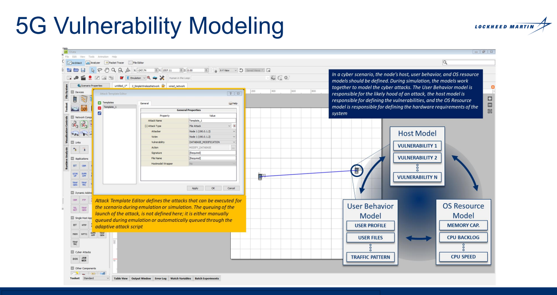Select the BT application under Applications

pyautogui.click(x=75, y=166)
